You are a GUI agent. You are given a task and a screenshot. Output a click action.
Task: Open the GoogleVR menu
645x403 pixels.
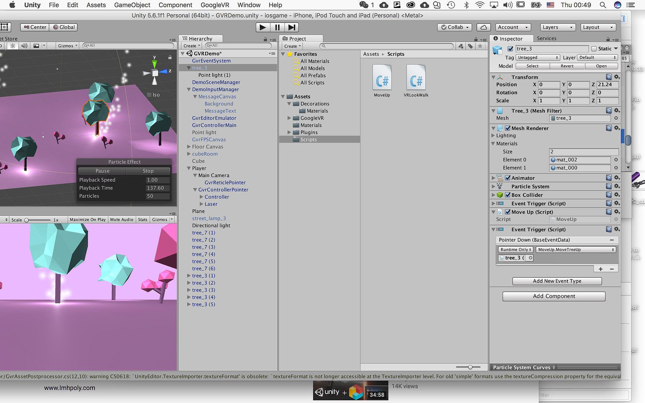pos(215,5)
